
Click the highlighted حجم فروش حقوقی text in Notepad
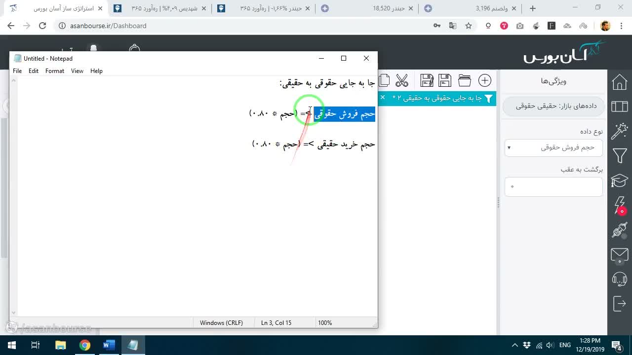345,114
